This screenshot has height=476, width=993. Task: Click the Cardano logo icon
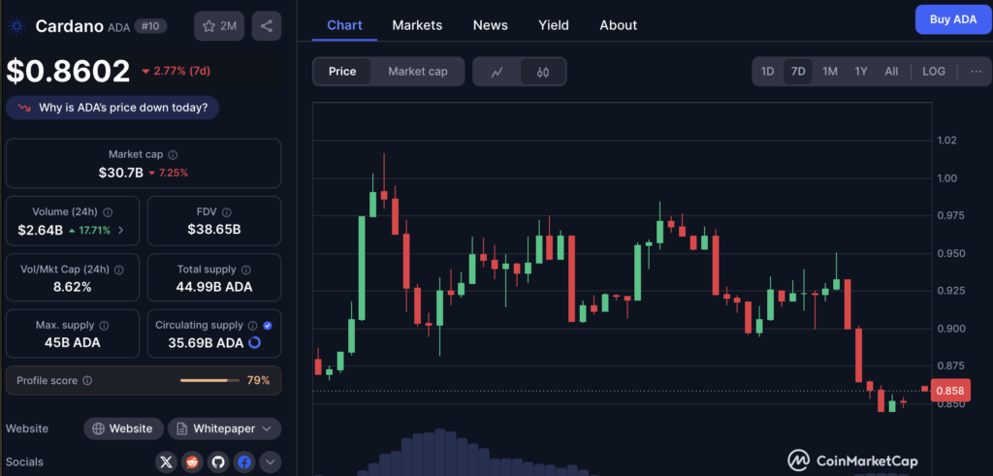click(16, 26)
